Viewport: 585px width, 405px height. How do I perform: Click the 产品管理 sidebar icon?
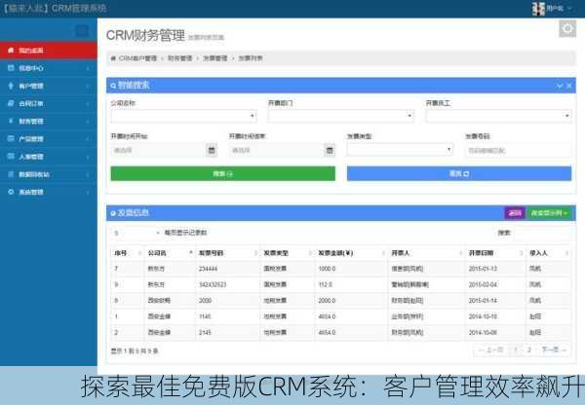11,138
